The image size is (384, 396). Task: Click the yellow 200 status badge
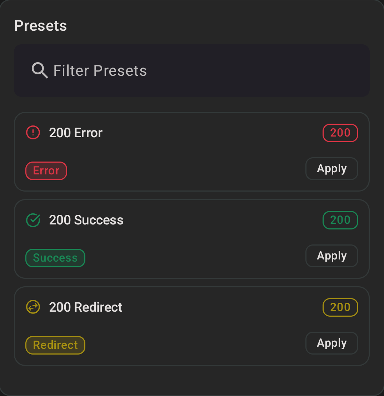point(340,307)
